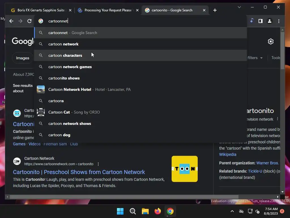Screen dimensions: 290x218
Task: Select 'cartoonito shows' suggestion
Action: (x=140, y=78)
